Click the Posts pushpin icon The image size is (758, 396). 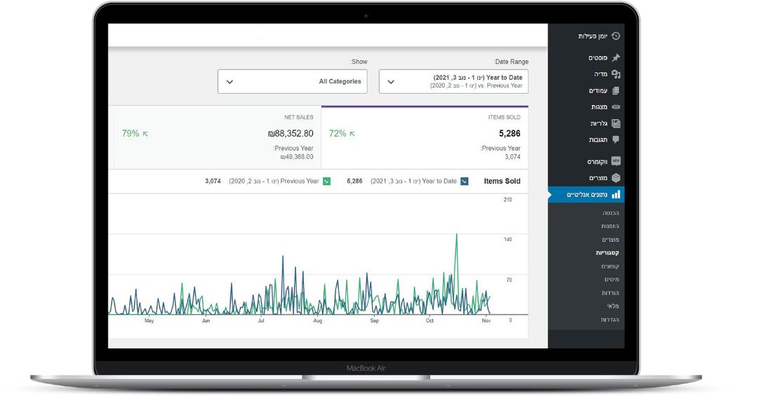pos(616,57)
